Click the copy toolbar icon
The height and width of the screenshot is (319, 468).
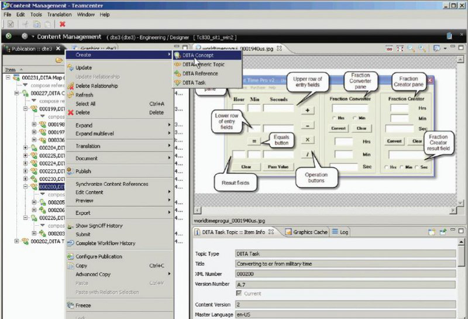click(37, 24)
